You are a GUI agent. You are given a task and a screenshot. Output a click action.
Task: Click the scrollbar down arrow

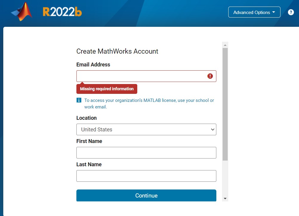[225, 198]
